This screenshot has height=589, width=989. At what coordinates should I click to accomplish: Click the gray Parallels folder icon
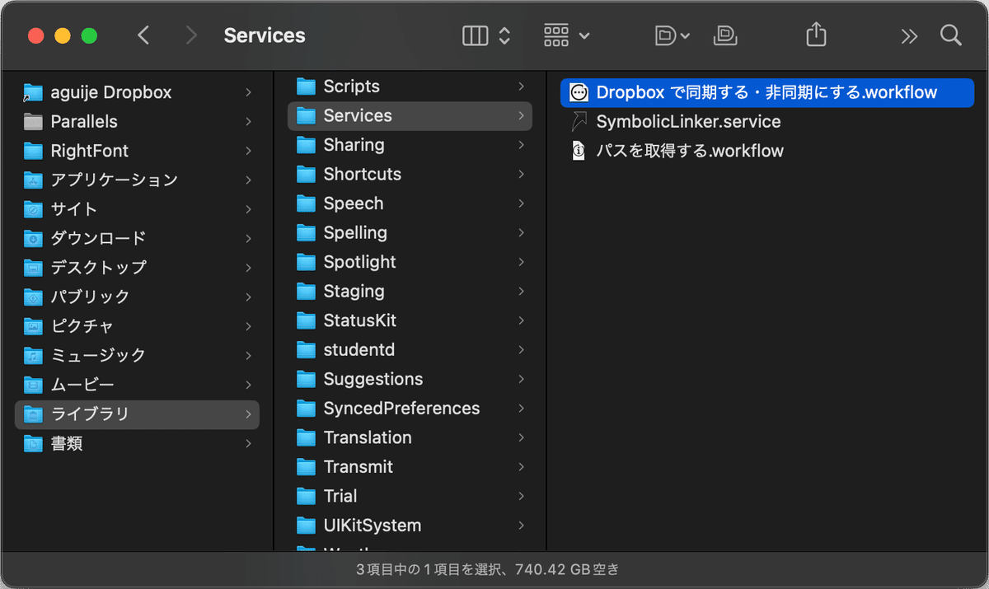33,122
